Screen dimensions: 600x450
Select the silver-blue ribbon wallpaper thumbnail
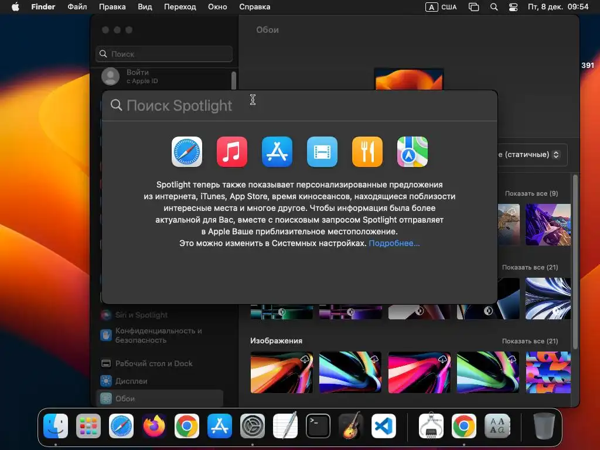pos(548,298)
